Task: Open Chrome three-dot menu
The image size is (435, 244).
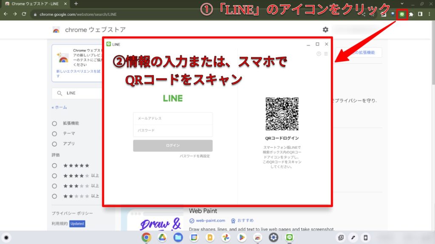Action: click(x=429, y=14)
